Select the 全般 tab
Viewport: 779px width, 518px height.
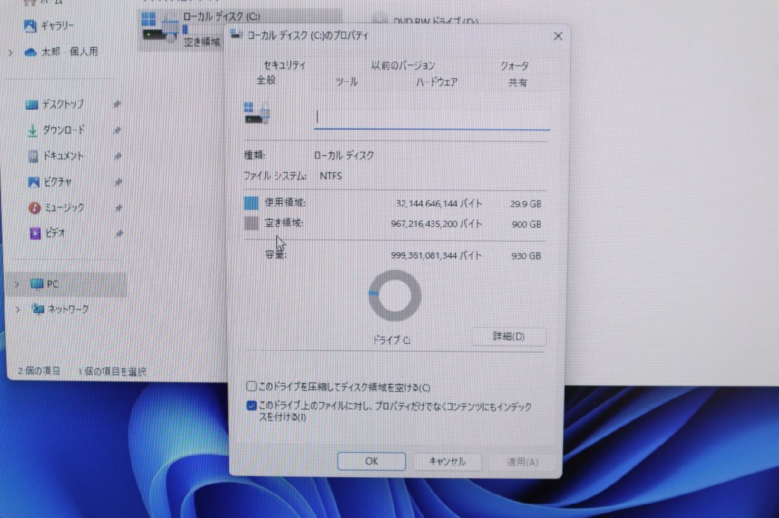pyautogui.click(x=266, y=80)
